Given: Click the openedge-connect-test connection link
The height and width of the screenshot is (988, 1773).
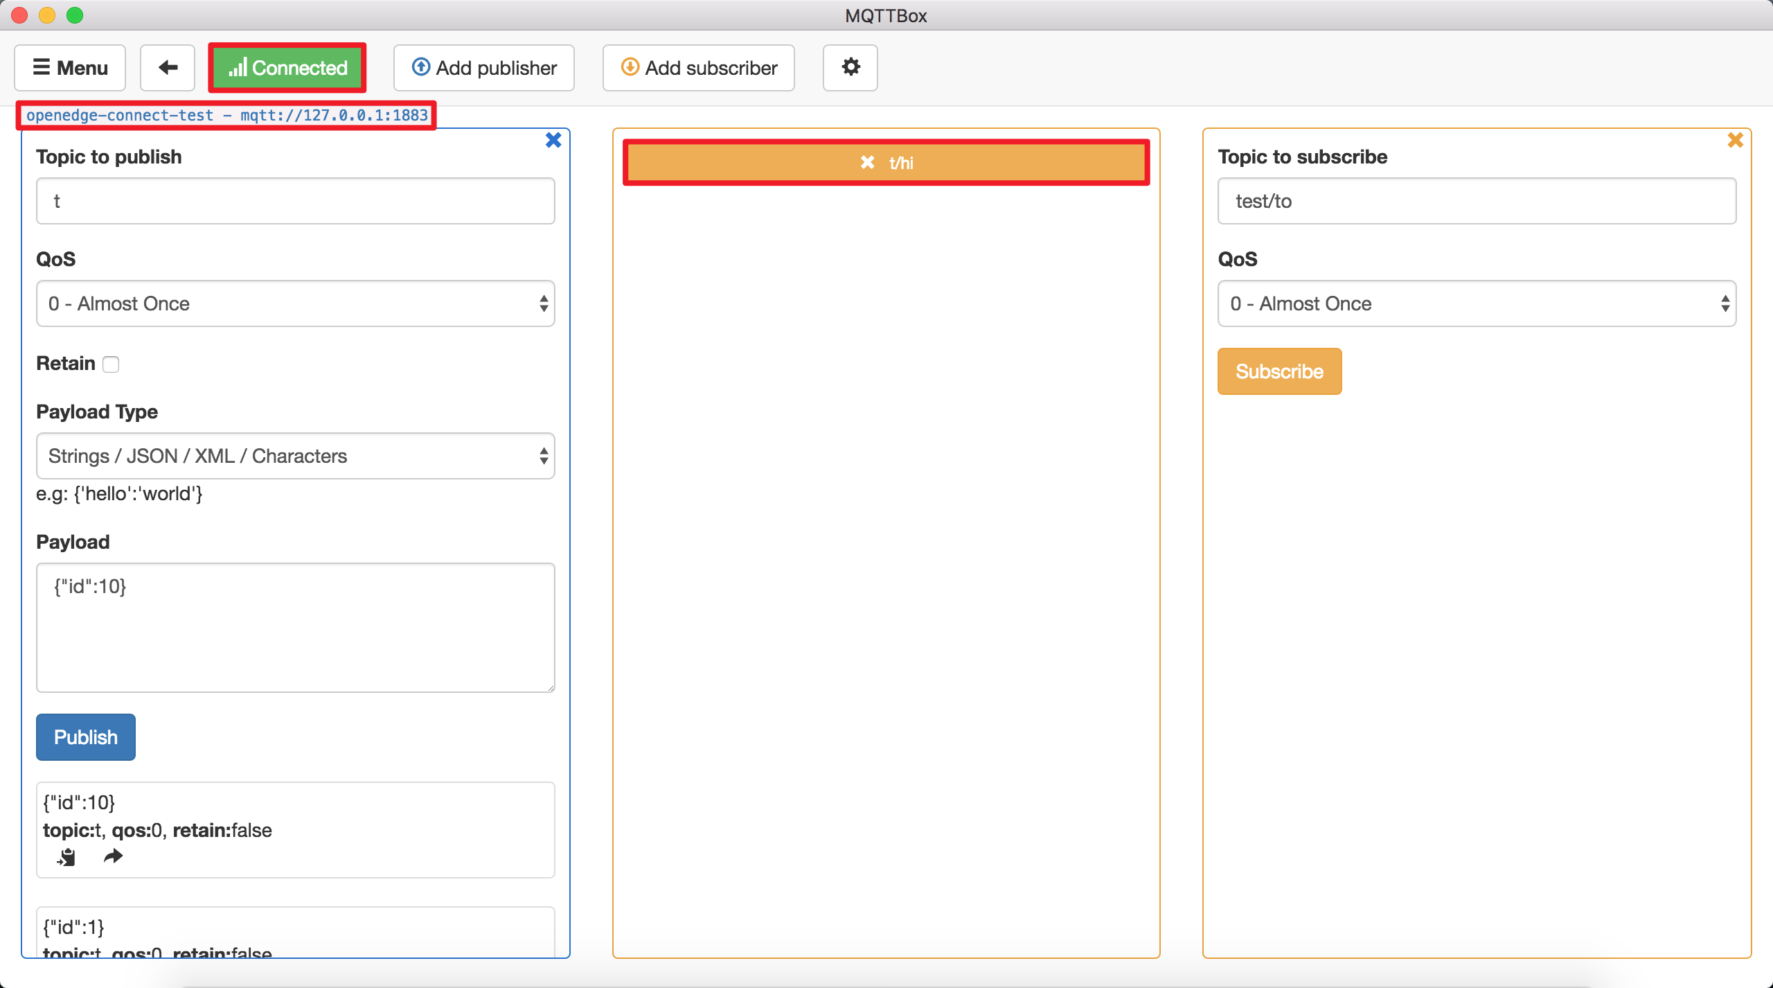Looking at the screenshot, I should (x=227, y=116).
